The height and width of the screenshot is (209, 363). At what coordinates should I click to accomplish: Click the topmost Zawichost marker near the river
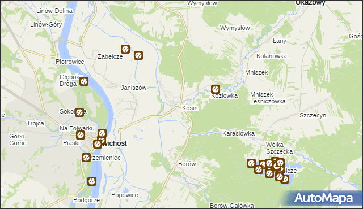tap(102, 133)
